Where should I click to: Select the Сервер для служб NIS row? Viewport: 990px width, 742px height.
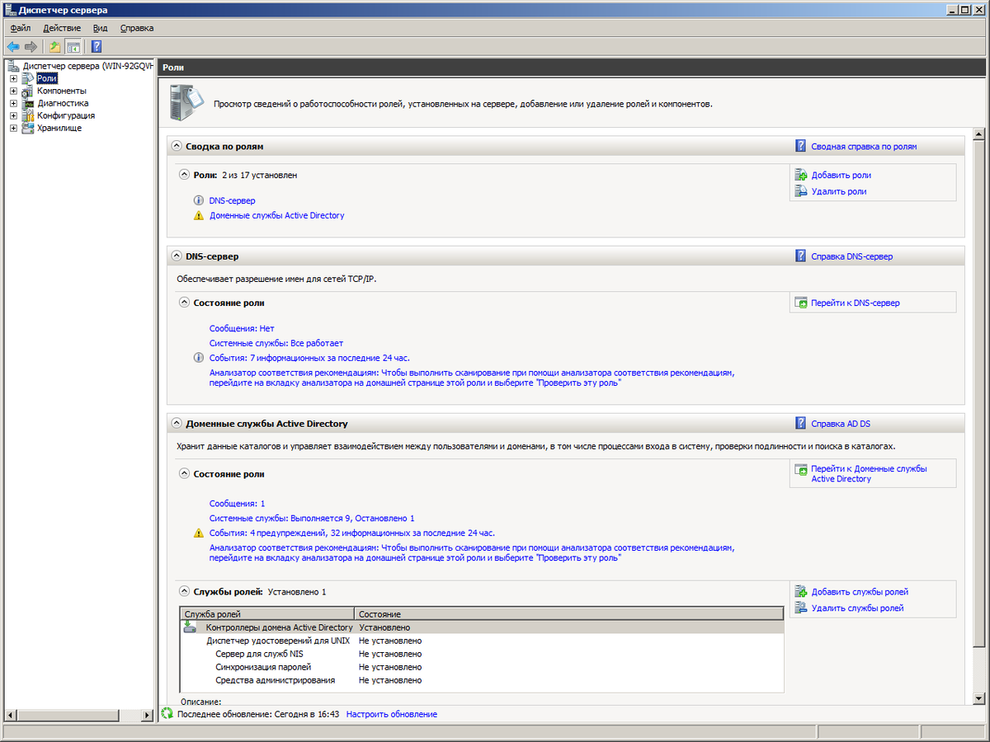click(481, 654)
